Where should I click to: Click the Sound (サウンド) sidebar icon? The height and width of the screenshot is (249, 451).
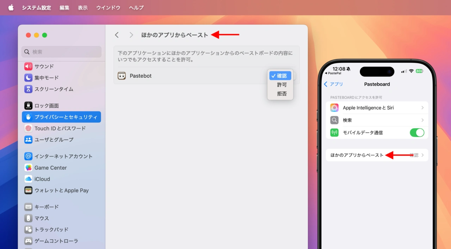[28, 66]
